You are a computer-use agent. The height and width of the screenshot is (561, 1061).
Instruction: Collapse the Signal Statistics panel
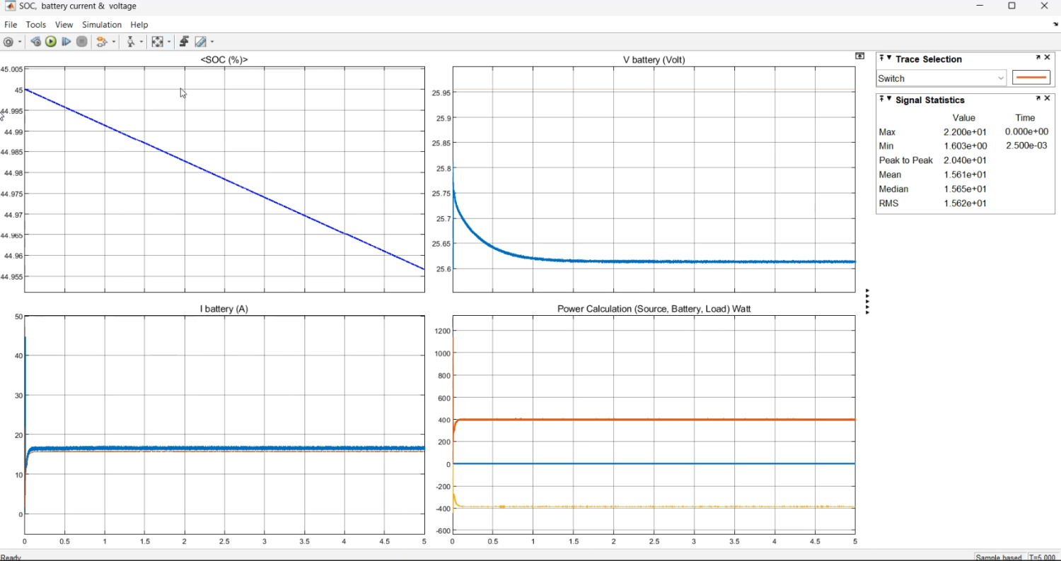pos(889,100)
